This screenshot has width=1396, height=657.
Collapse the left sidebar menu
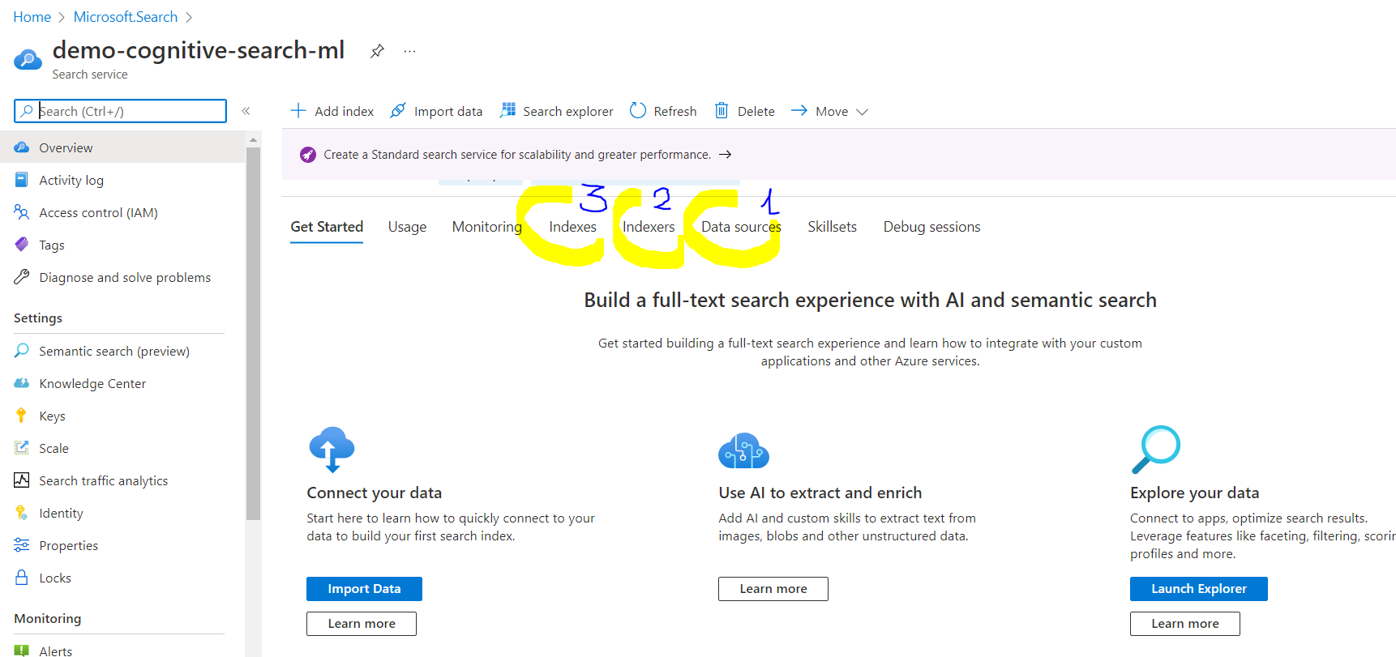coord(246,111)
